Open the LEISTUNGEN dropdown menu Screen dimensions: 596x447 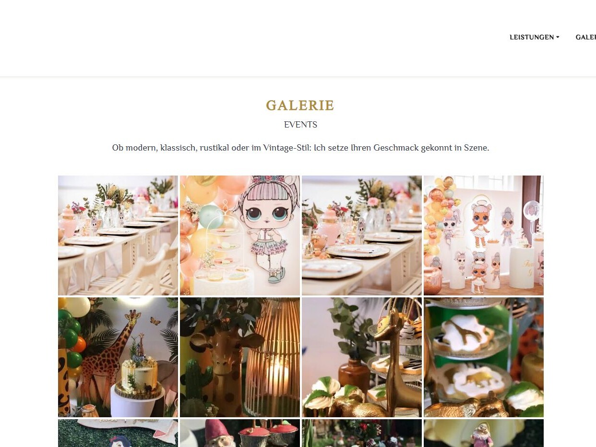click(534, 37)
